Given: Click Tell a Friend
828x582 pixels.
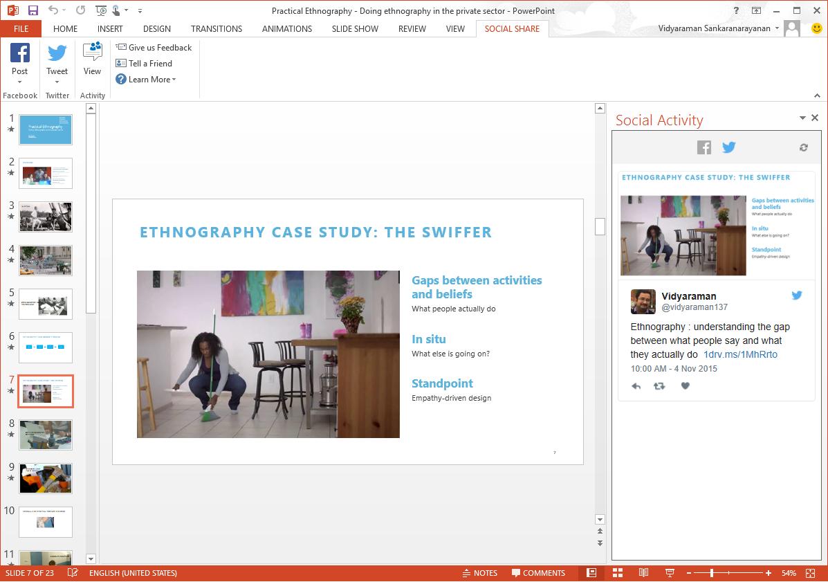Looking at the screenshot, I should click(x=144, y=64).
